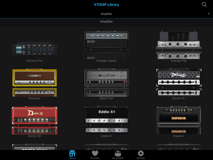The height and width of the screenshot is (160, 213).
Task: Click the Doctor 38 label text
Action: [34, 136]
